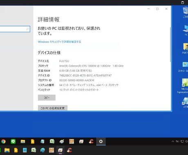
Task: Click the Settings search input field
Action: tap(15, 29)
